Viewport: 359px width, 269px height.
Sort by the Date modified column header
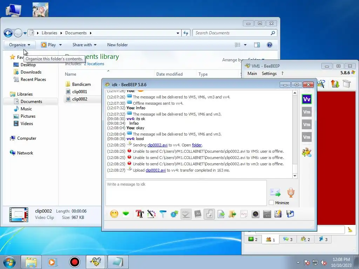click(169, 74)
